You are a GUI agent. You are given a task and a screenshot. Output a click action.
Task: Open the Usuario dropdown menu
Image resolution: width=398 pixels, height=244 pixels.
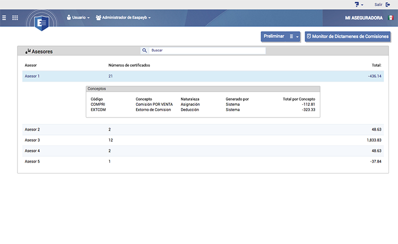click(x=78, y=17)
